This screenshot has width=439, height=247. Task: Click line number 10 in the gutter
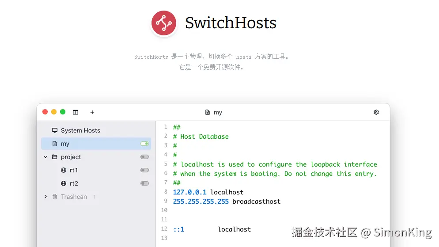pos(164,210)
